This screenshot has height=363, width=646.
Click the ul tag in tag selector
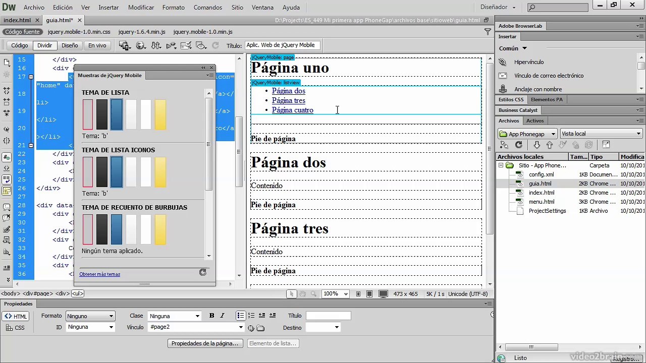pyautogui.click(x=78, y=293)
